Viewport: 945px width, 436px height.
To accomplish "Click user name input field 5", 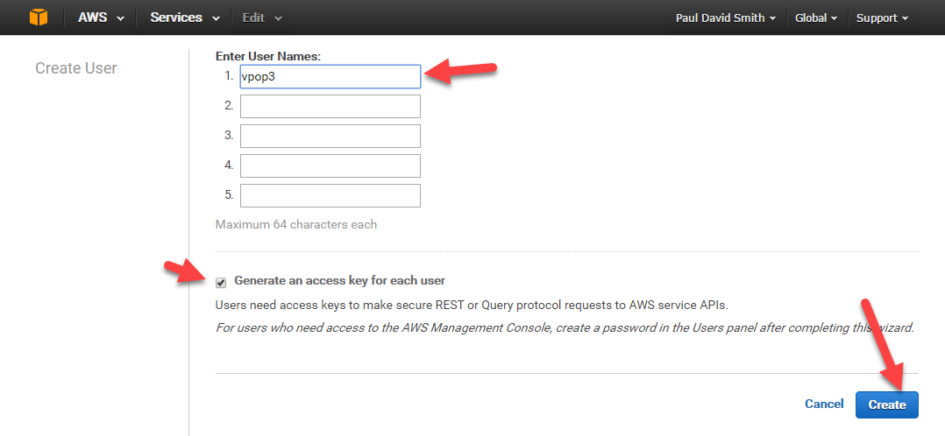I will point(330,195).
